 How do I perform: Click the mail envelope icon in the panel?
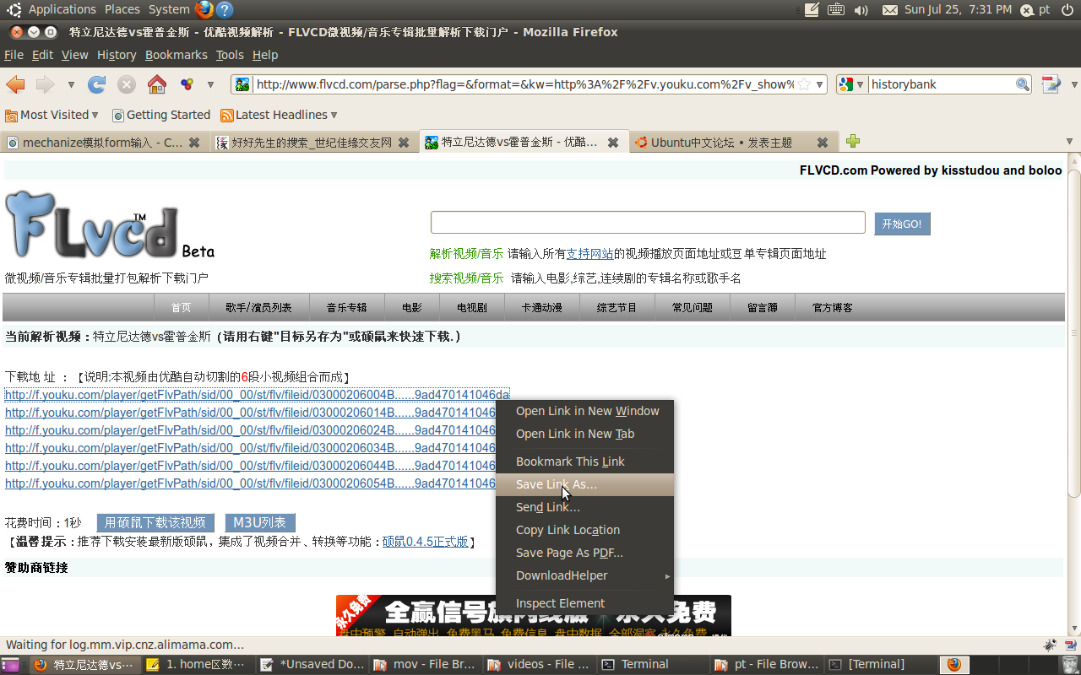[x=889, y=10]
